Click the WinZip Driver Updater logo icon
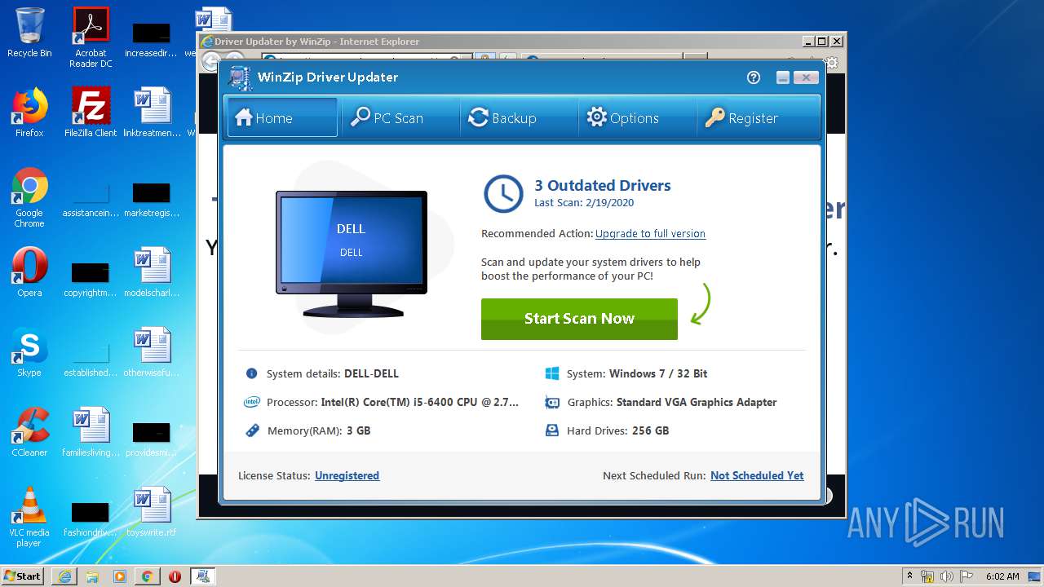The image size is (1044, 587). point(240,77)
